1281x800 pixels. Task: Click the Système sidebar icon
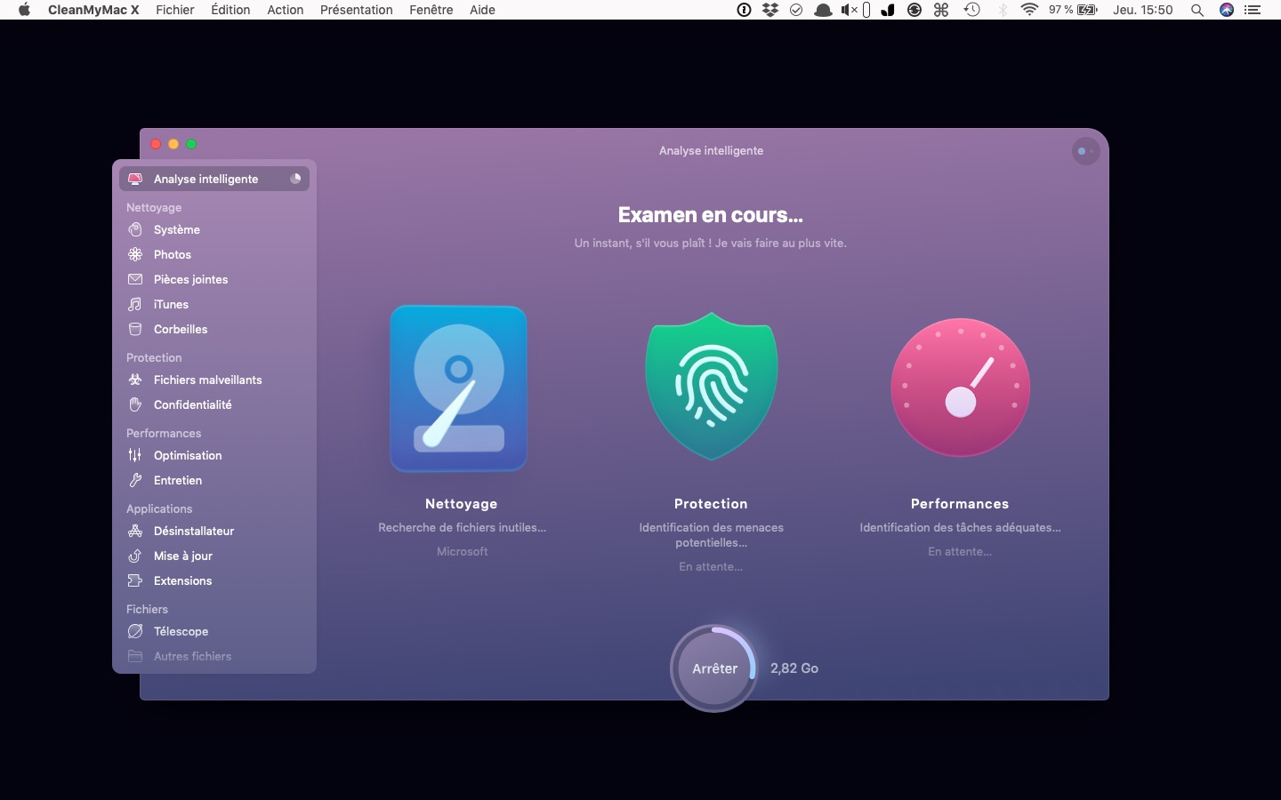(135, 230)
